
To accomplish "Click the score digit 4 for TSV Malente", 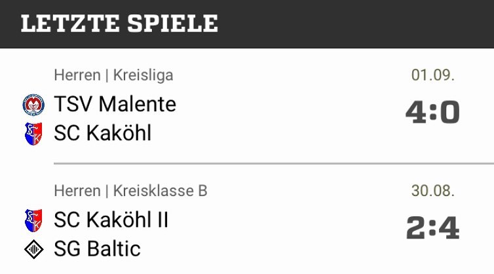I will point(416,112).
